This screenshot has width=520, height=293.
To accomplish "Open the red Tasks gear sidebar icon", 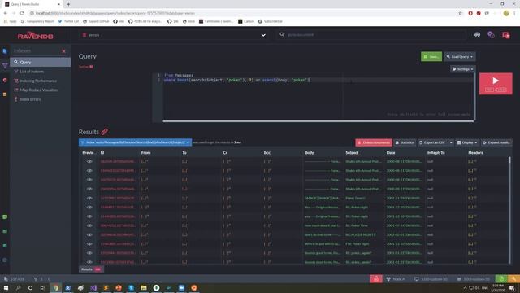I will (5, 80).
